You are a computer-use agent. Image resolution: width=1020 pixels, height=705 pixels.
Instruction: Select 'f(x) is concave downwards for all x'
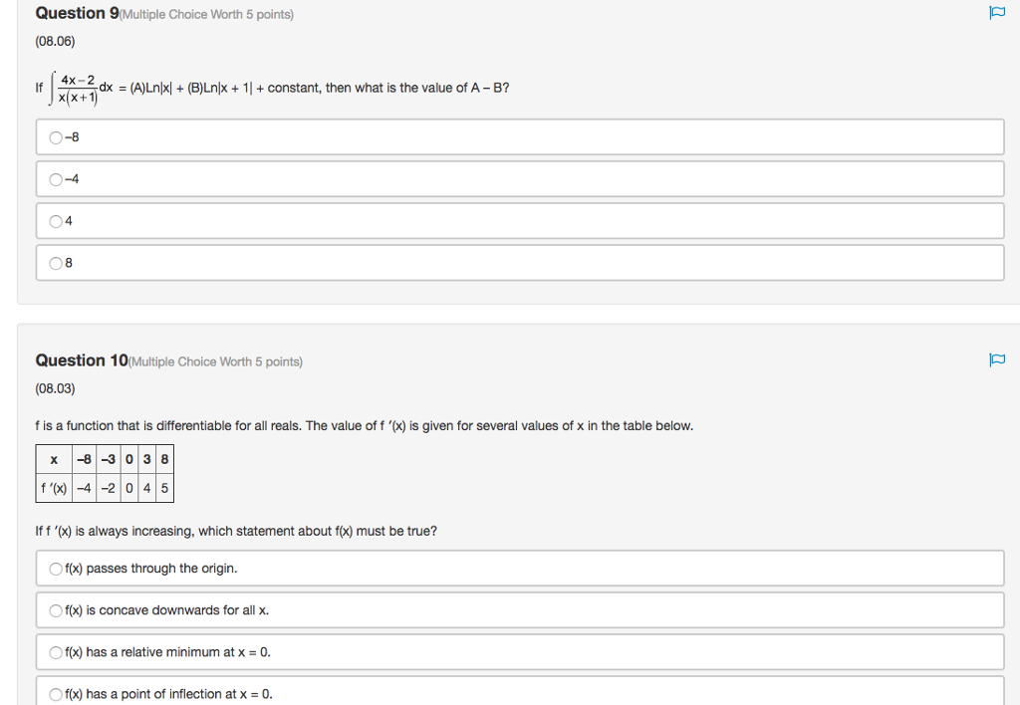point(56,609)
